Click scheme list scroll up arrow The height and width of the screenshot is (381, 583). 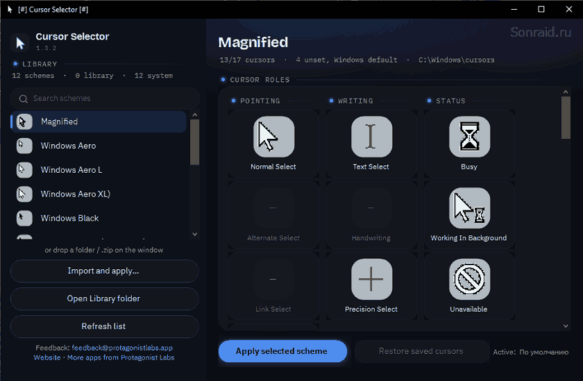point(194,115)
